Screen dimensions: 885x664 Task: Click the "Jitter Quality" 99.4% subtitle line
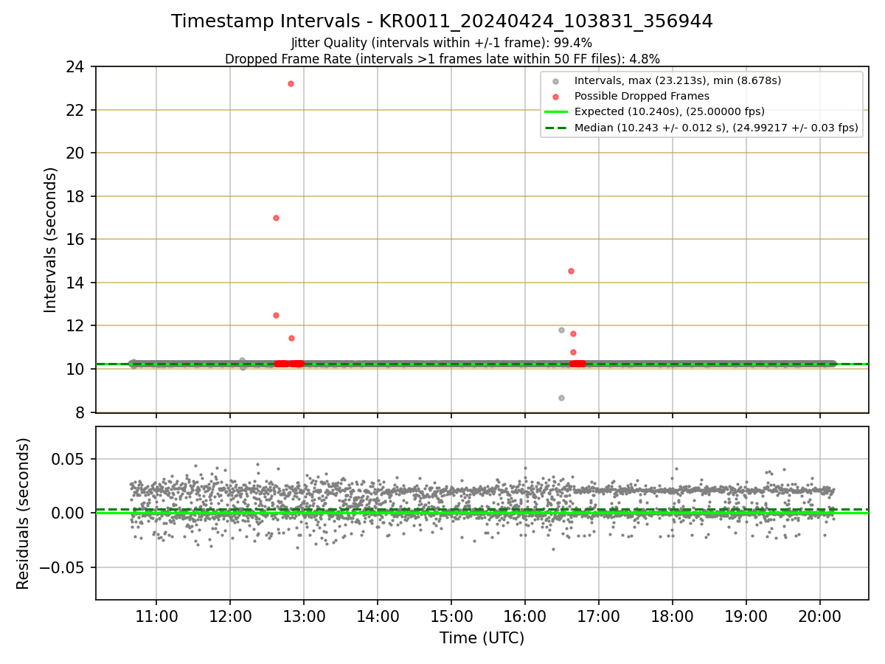(442, 43)
